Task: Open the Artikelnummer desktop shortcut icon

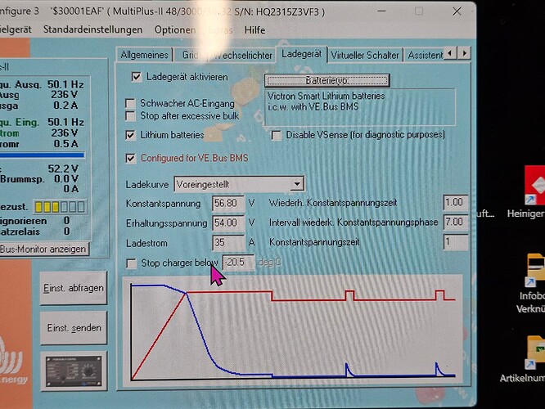Action: [x=535, y=352]
